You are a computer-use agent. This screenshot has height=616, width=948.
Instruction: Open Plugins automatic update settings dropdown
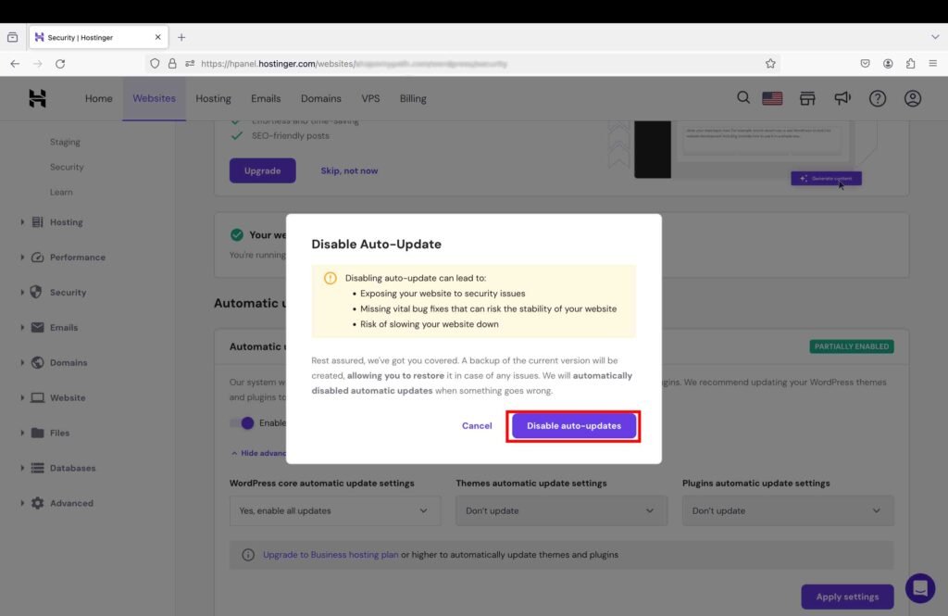pyautogui.click(x=788, y=510)
